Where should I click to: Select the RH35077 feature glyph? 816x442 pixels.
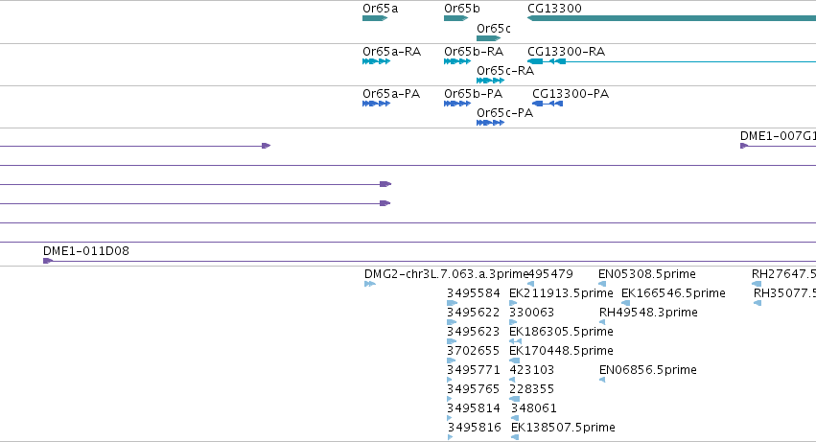click(x=758, y=303)
